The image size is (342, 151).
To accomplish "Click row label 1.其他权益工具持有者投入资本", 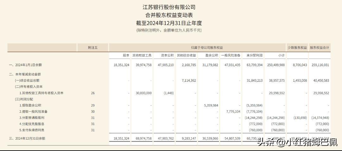I will [x=41, y=93].
